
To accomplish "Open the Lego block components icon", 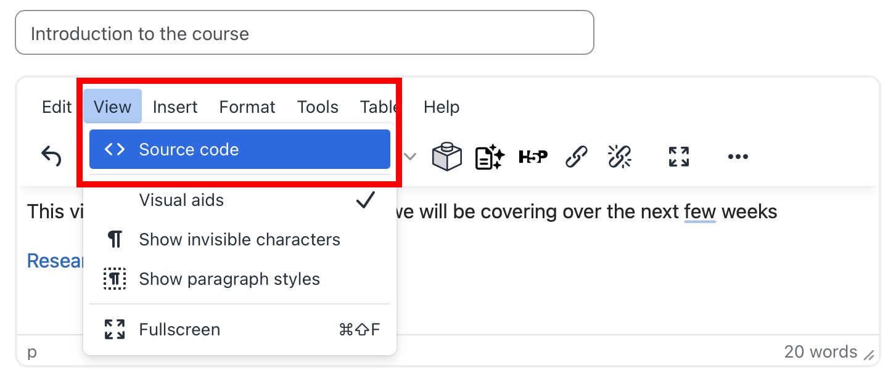I will click(447, 157).
